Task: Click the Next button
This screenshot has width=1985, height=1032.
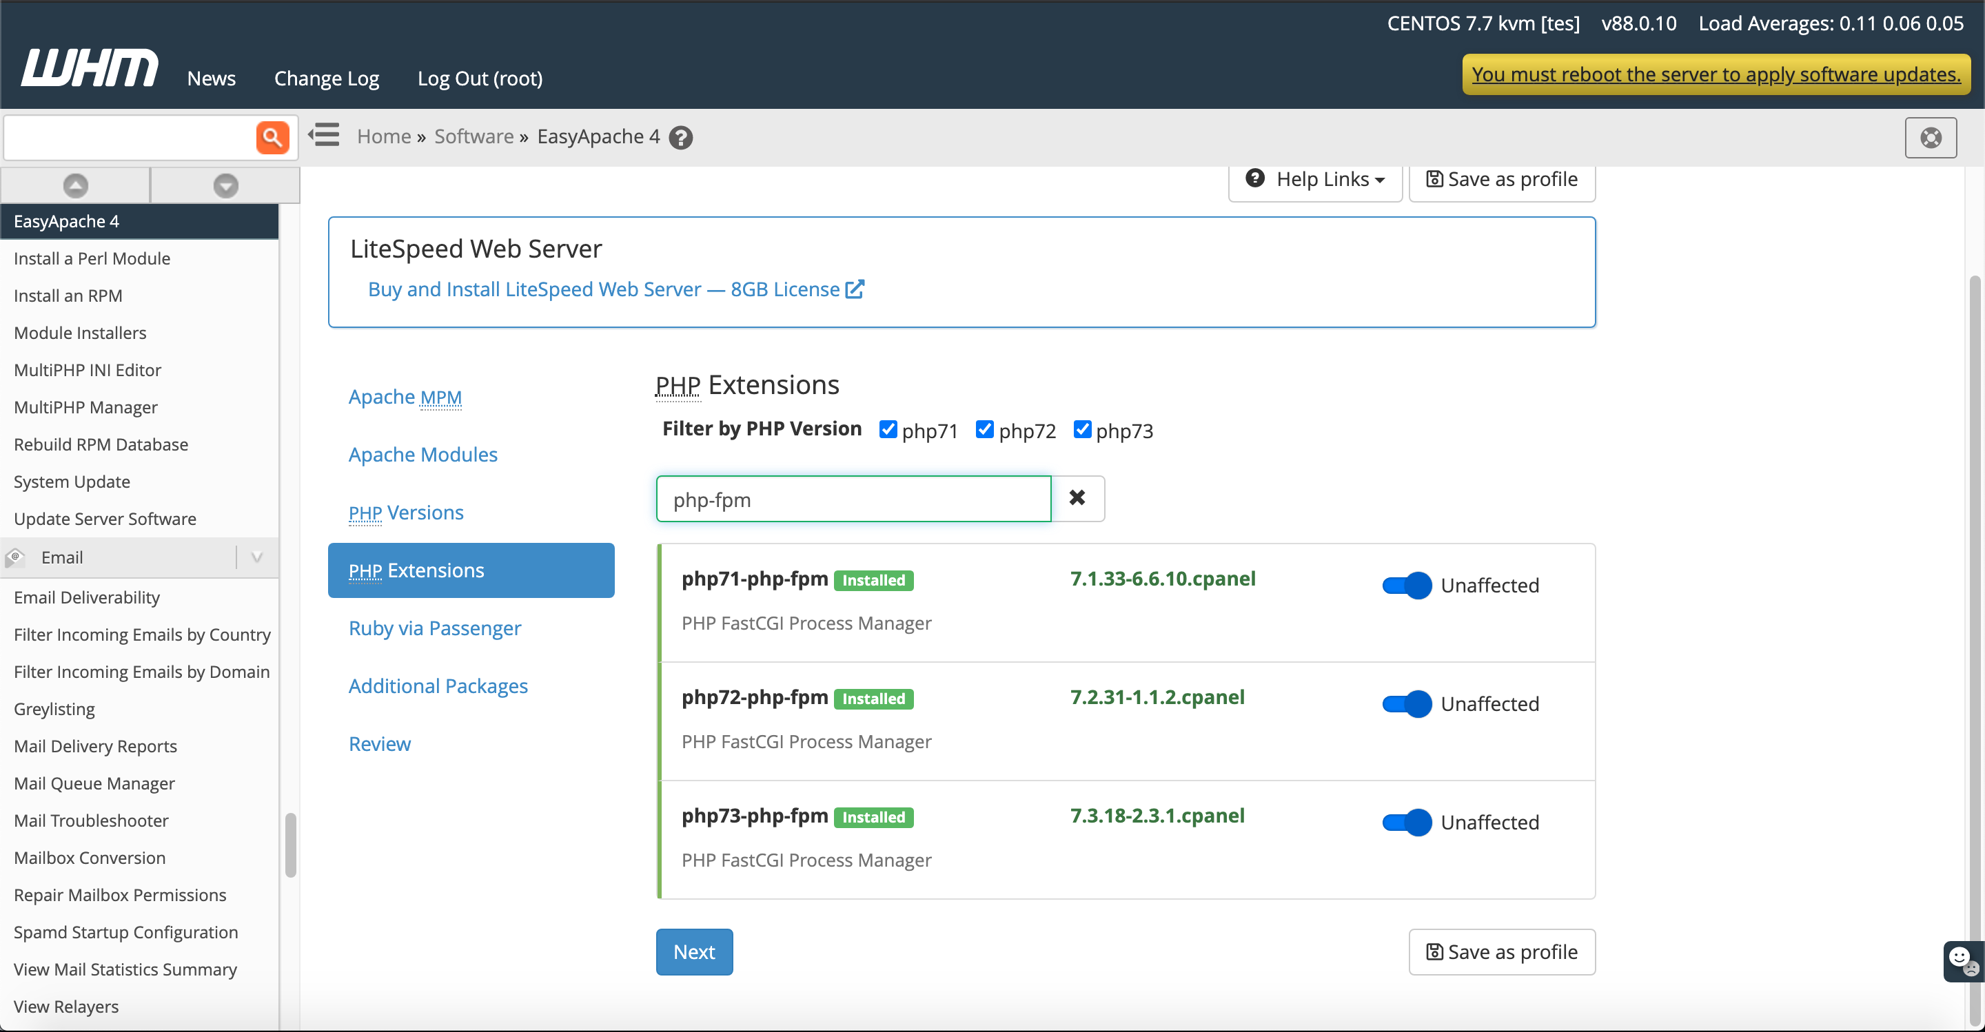Action: (x=695, y=952)
